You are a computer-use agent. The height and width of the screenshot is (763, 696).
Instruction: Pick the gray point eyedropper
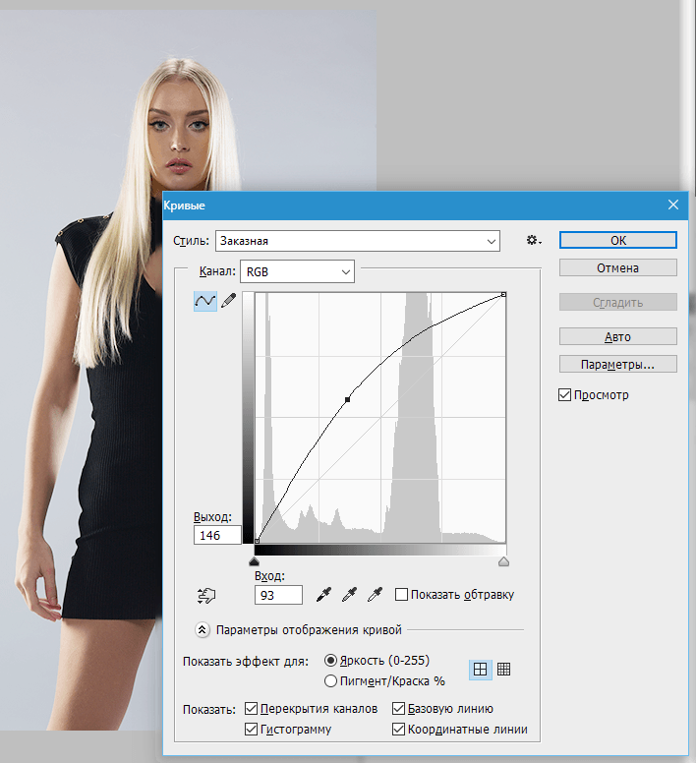point(349,594)
